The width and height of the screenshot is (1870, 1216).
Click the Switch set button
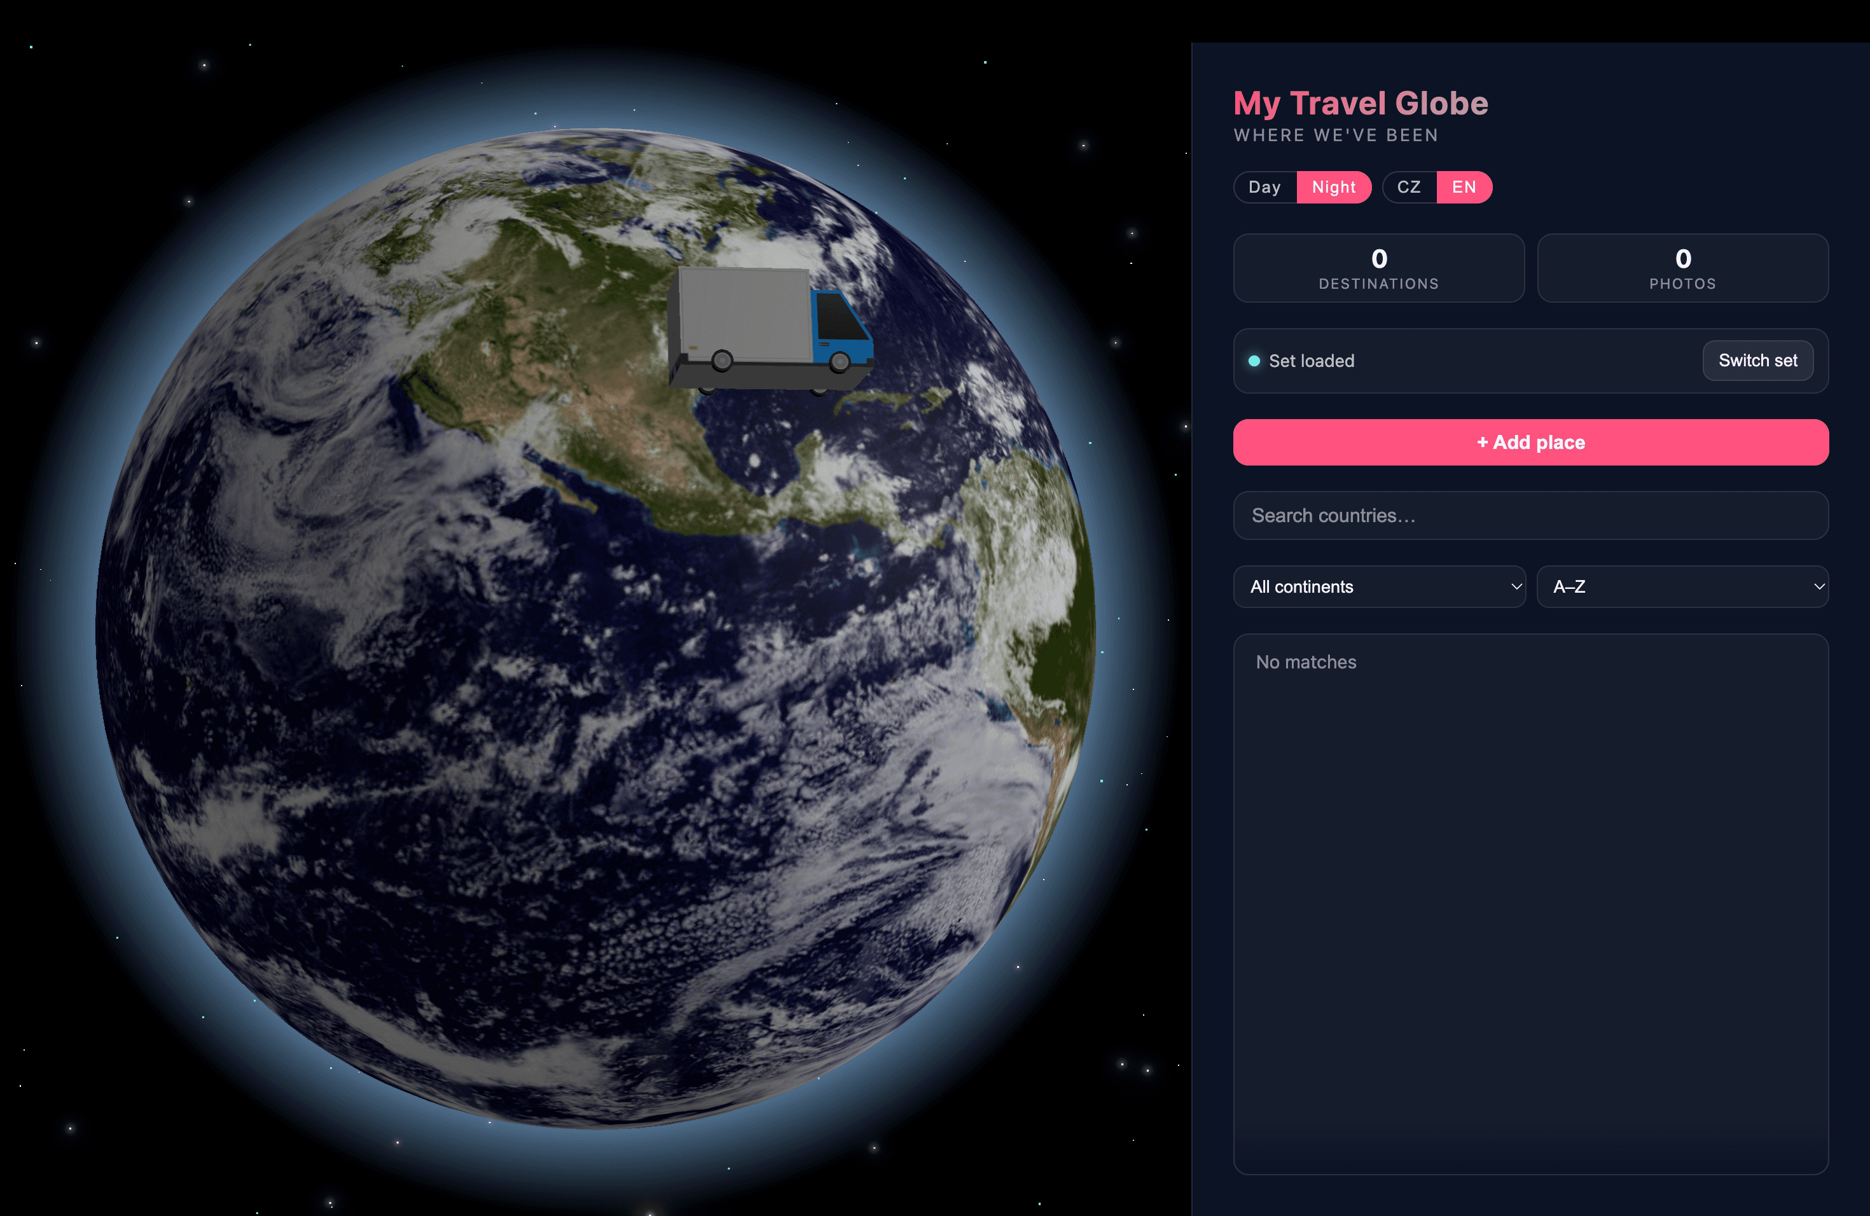coord(1757,361)
